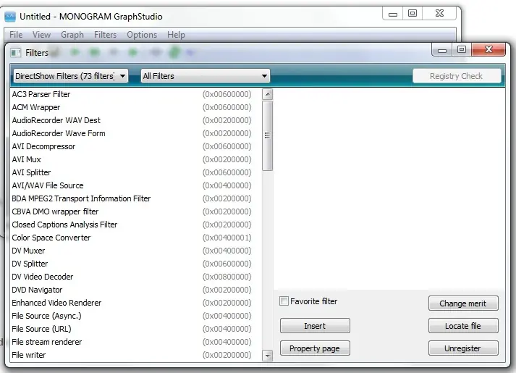Click merit value (0x00800000)
Viewport: 516px width, 373px height.
(x=227, y=277)
